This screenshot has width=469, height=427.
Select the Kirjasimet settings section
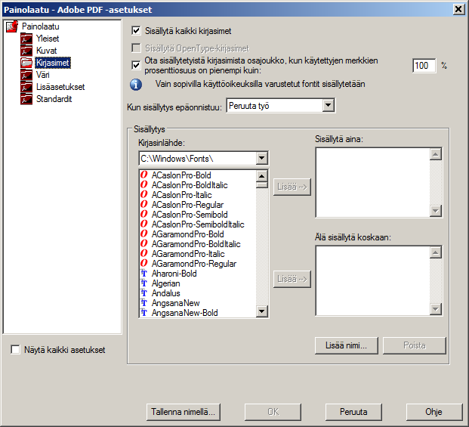[x=53, y=63]
